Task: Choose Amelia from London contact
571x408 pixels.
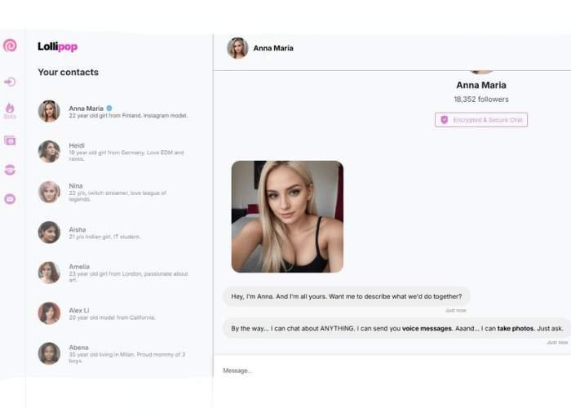Action: pos(113,273)
